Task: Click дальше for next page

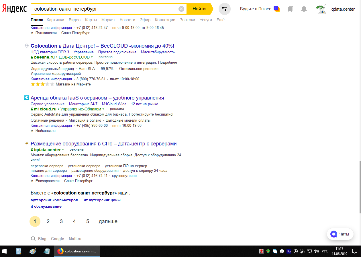Action: coord(108,221)
